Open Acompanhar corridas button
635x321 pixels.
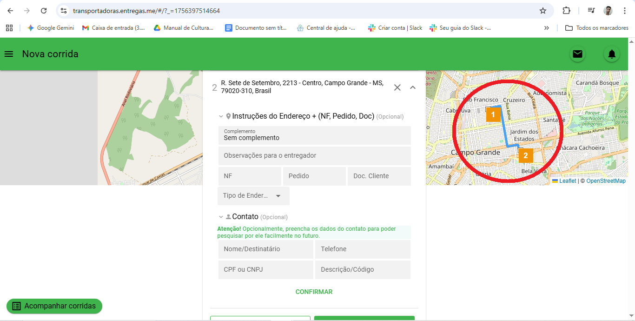coord(54,306)
